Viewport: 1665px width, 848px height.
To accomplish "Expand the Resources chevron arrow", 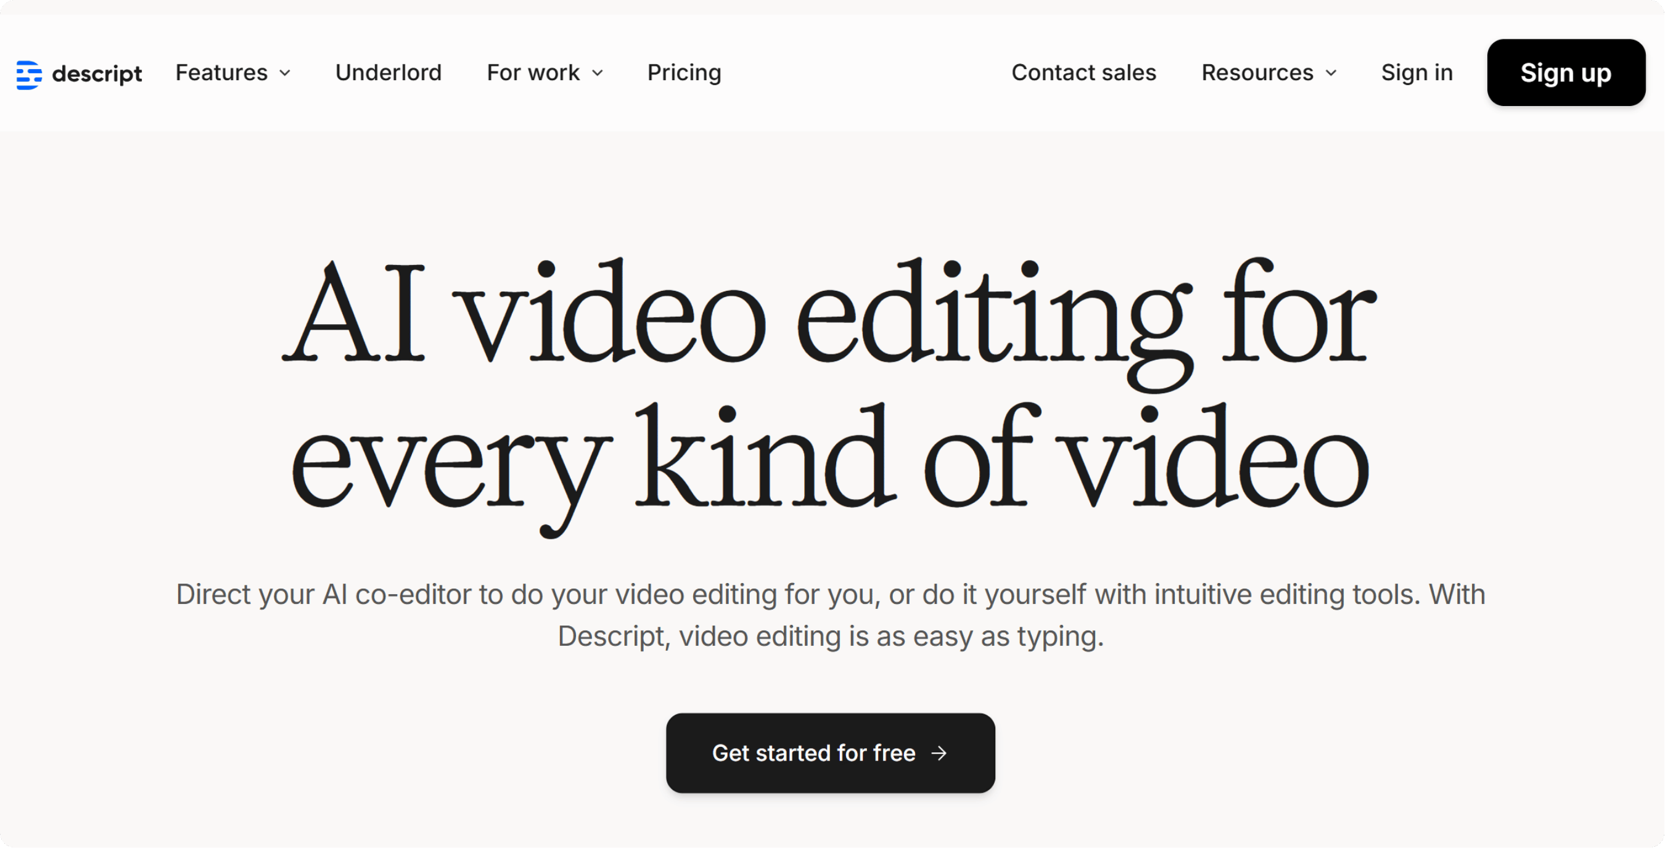I will [1331, 73].
